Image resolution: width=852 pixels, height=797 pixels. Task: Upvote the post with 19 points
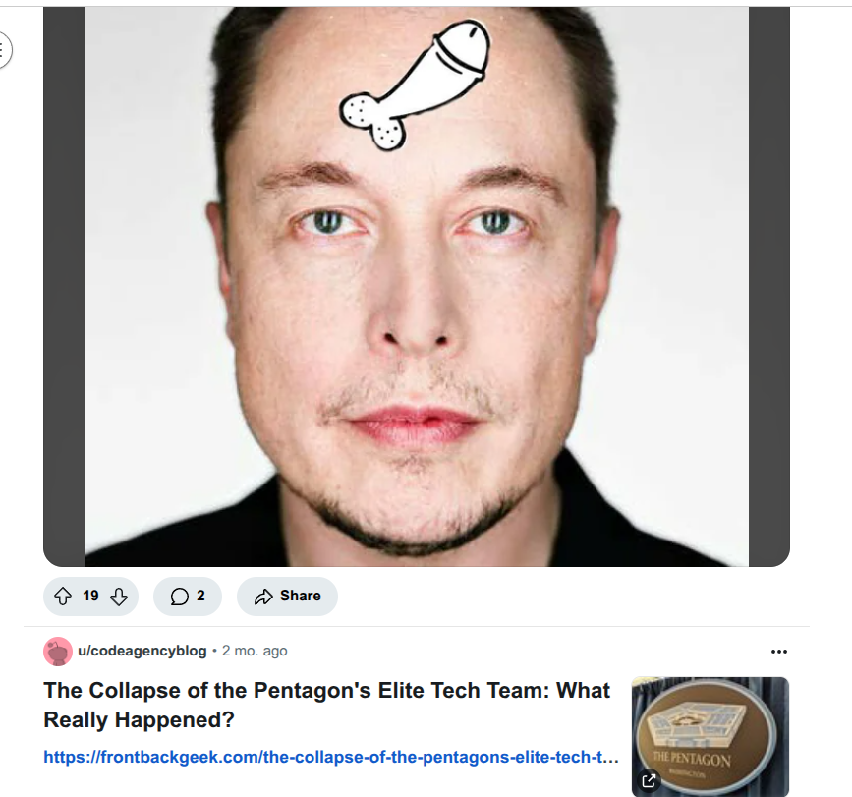click(x=63, y=596)
